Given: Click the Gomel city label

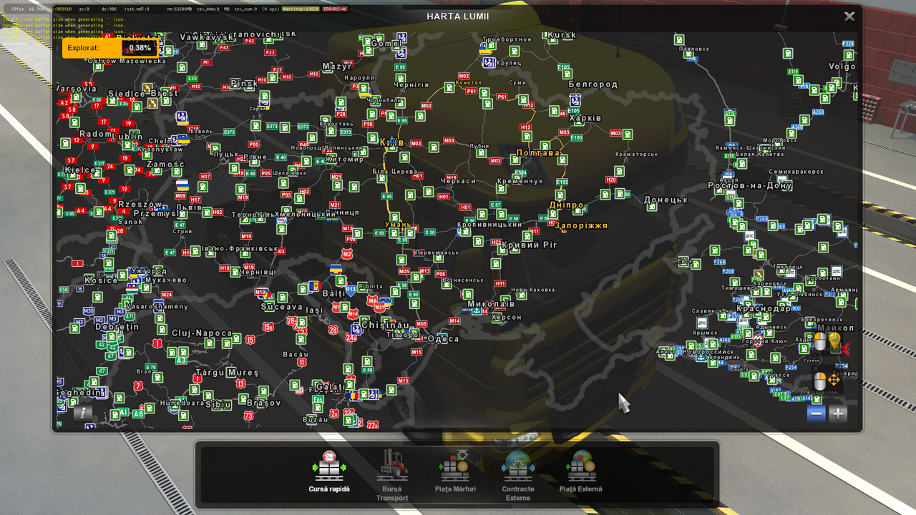Looking at the screenshot, I should click(x=386, y=43).
